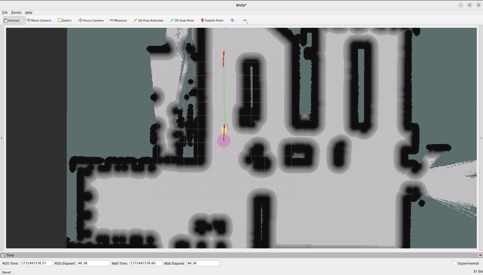483x275 pixels.
Task: Click the ROS Time field
Action: coord(36,263)
